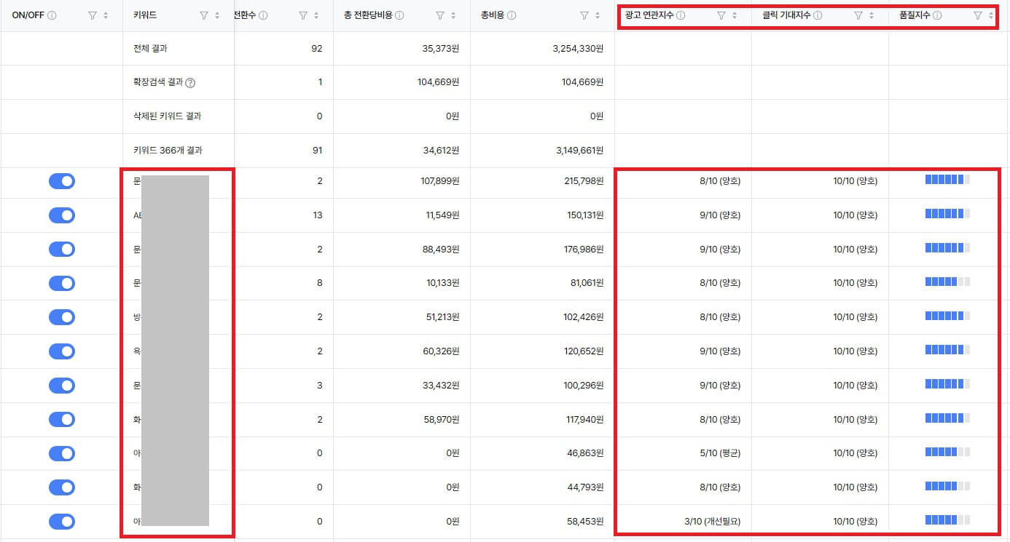Image resolution: width=1010 pixels, height=542 pixels.
Task: Toggle switch for 150,131원 row
Action: point(62,215)
